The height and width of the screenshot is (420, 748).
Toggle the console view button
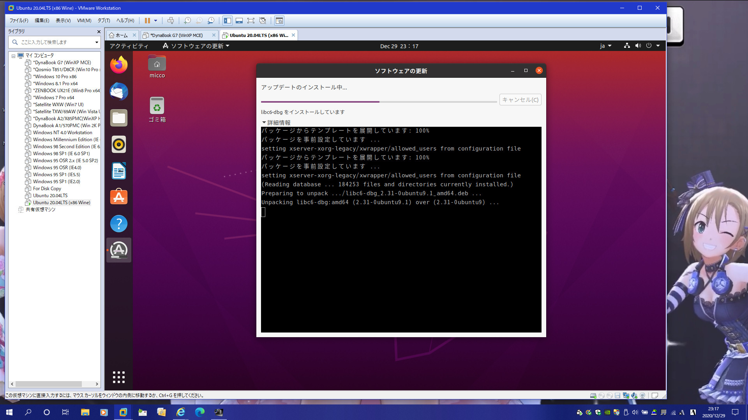pyautogui.click(x=279, y=21)
